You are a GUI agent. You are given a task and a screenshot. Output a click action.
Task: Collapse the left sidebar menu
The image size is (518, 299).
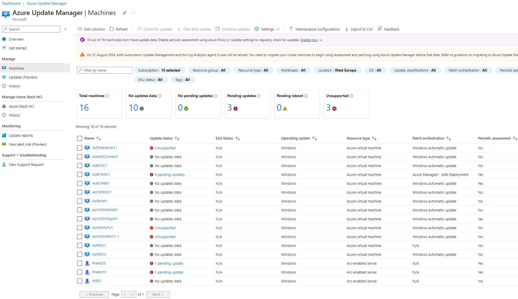click(x=66, y=29)
